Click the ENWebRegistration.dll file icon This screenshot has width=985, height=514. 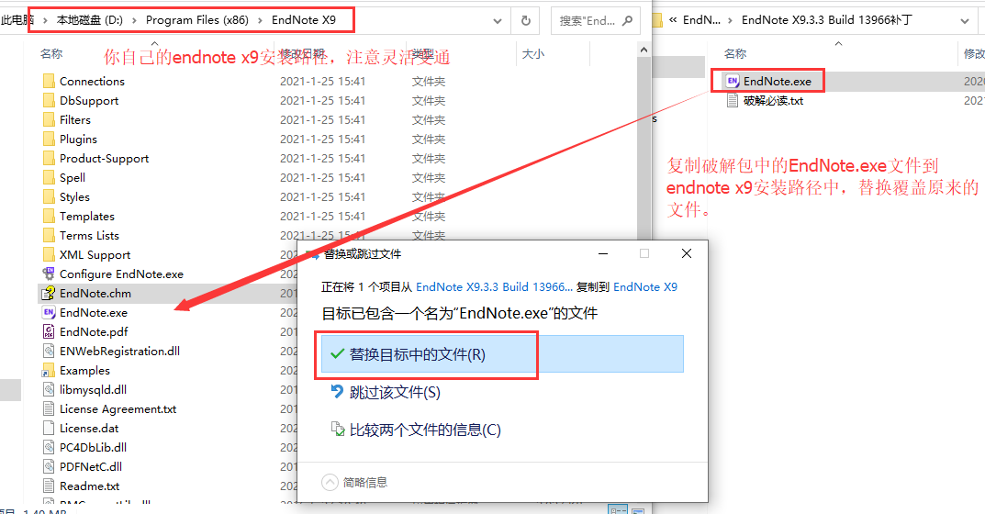pyautogui.click(x=49, y=352)
